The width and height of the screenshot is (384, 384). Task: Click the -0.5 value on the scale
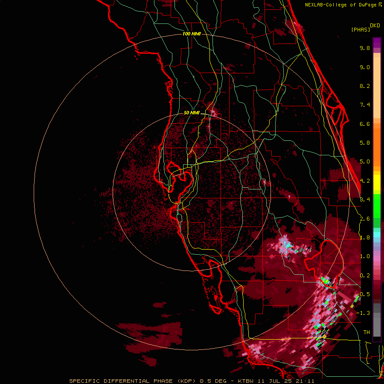[363, 294]
